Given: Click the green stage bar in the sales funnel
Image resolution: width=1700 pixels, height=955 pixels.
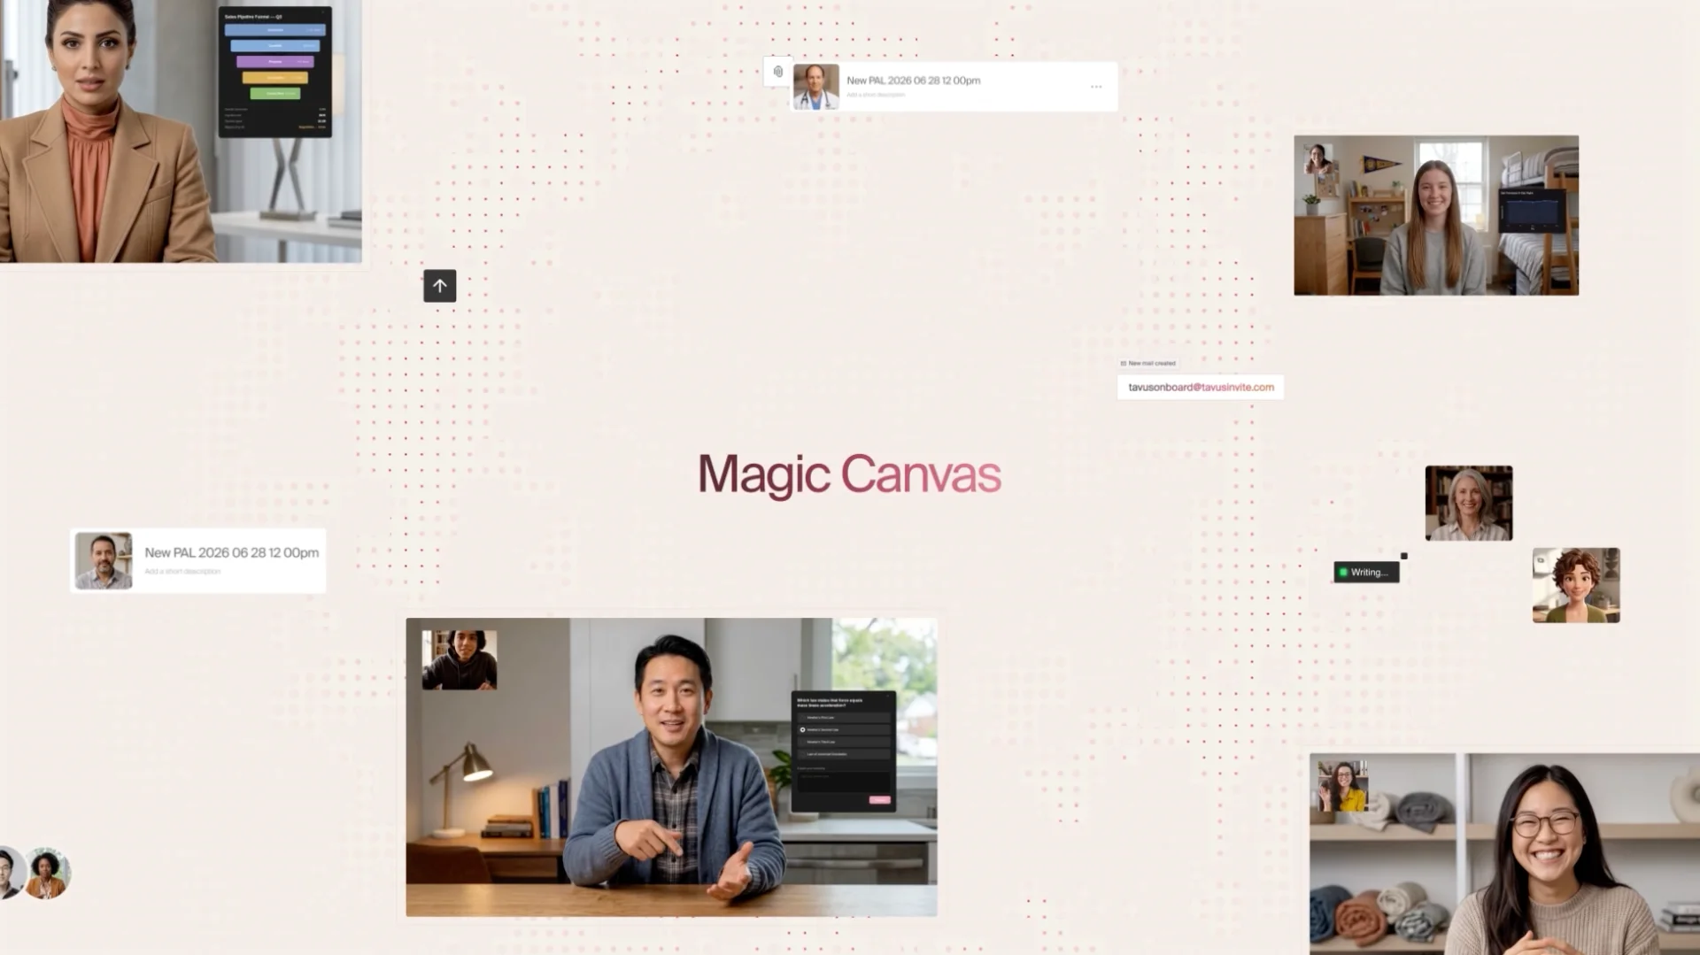Looking at the screenshot, I should (x=275, y=93).
